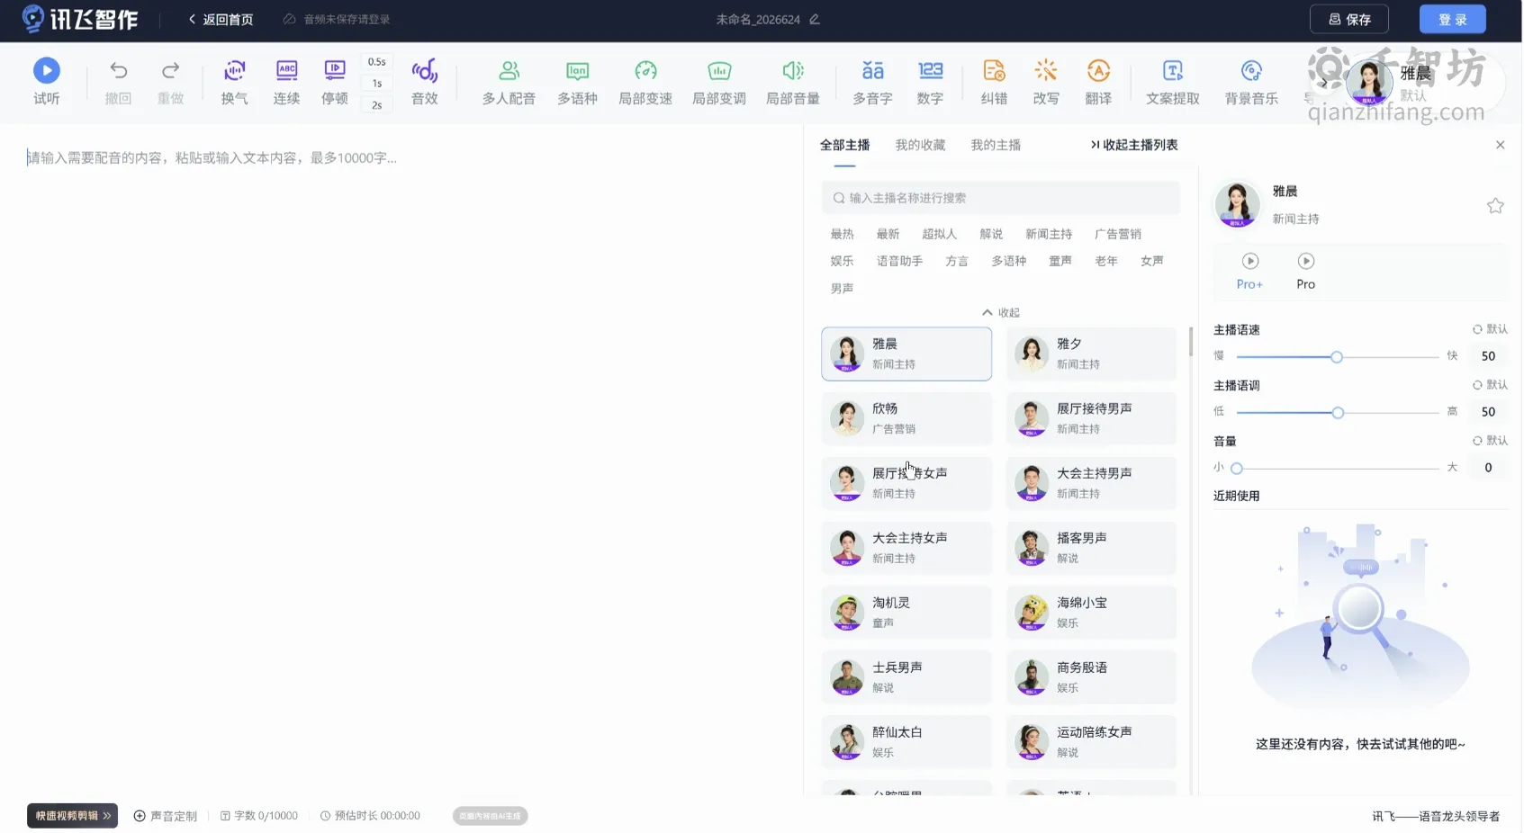
Task: Click the 主播语速 speed slider handle
Action: point(1337,357)
